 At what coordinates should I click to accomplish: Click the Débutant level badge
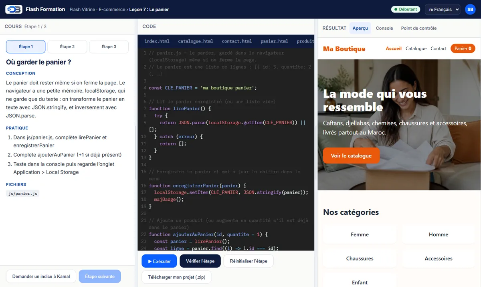tap(405, 9)
